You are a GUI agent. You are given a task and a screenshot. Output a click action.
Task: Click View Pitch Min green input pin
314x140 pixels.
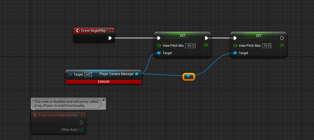(159, 45)
